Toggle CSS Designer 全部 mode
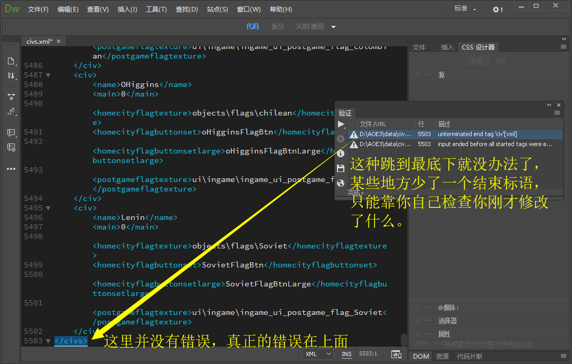This screenshot has width=572, height=364. (x=476, y=60)
